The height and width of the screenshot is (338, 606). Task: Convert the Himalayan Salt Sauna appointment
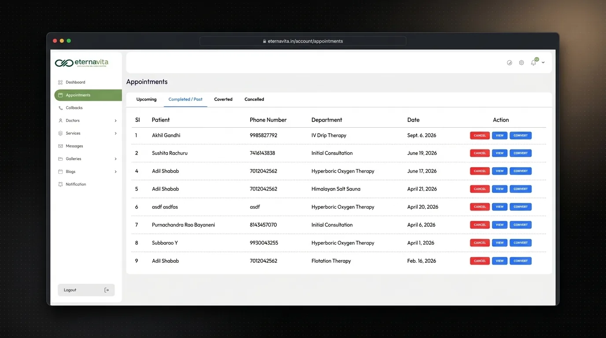pyautogui.click(x=521, y=189)
